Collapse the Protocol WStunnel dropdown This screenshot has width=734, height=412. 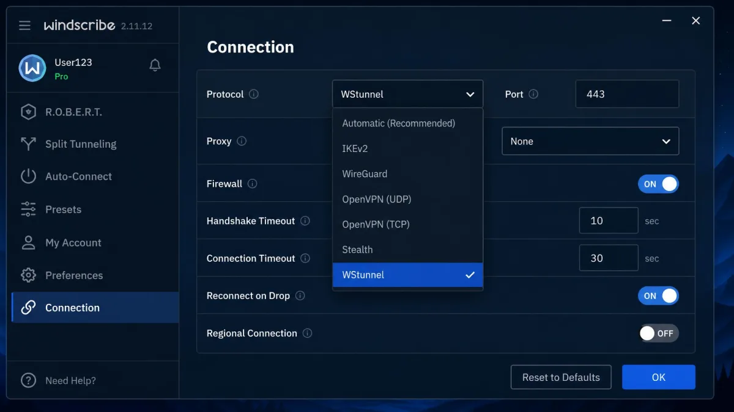407,94
